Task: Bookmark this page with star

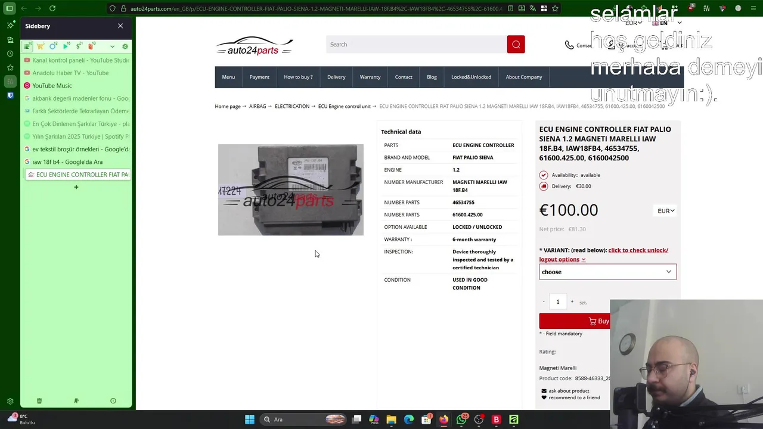Action: point(555,8)
